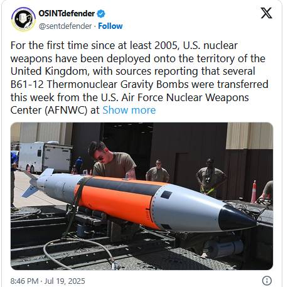Click the Jul 19, 2025 date
Image resolution: width=283 pixels, height=287 pixels.
[65, 281]
